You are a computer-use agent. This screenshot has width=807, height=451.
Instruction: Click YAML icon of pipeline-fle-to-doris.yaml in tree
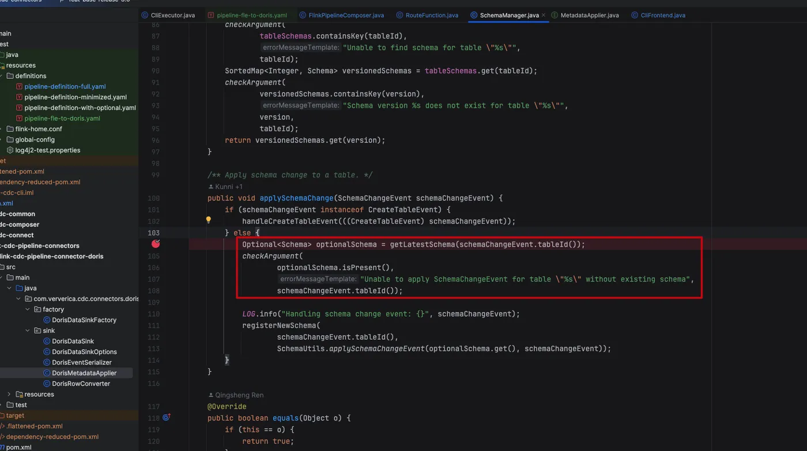tap(19, 118)
